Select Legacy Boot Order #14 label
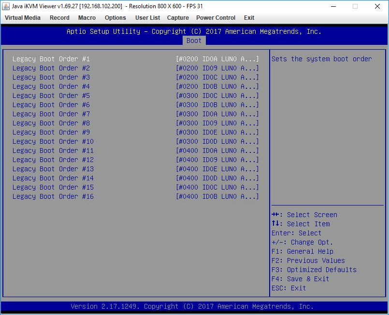 pos(53,178)
